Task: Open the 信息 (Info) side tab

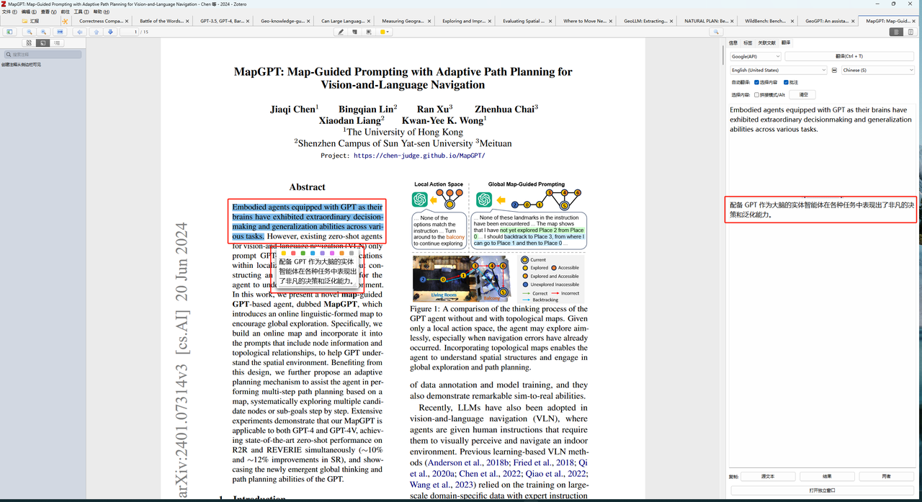Action: 733,43
